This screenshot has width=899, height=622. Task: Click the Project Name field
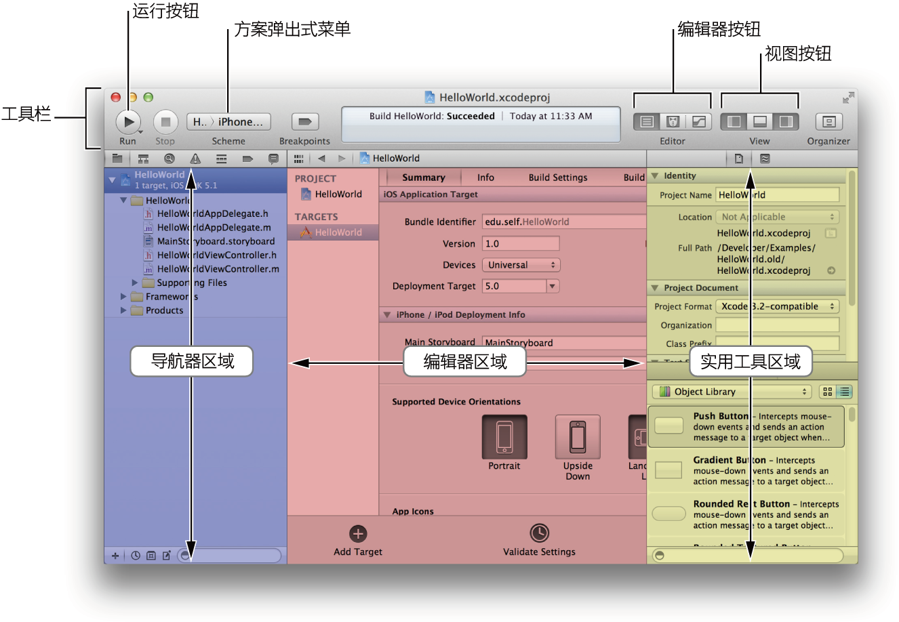778,195
